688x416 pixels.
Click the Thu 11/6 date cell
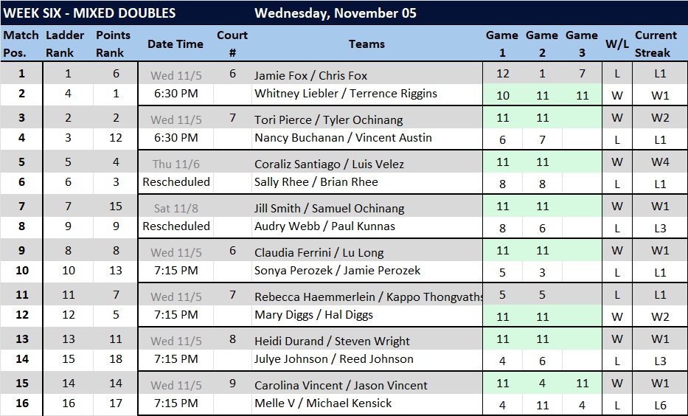click(176, 164)
